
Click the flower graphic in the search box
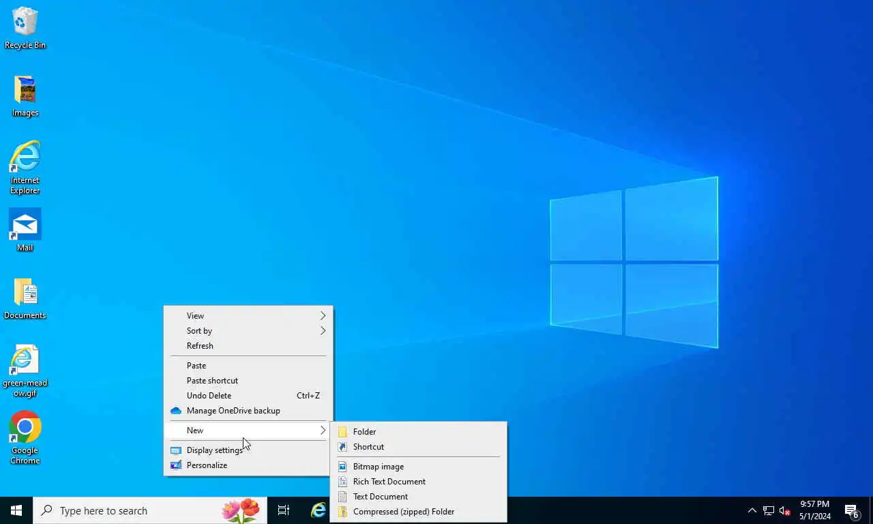[241, 510]
